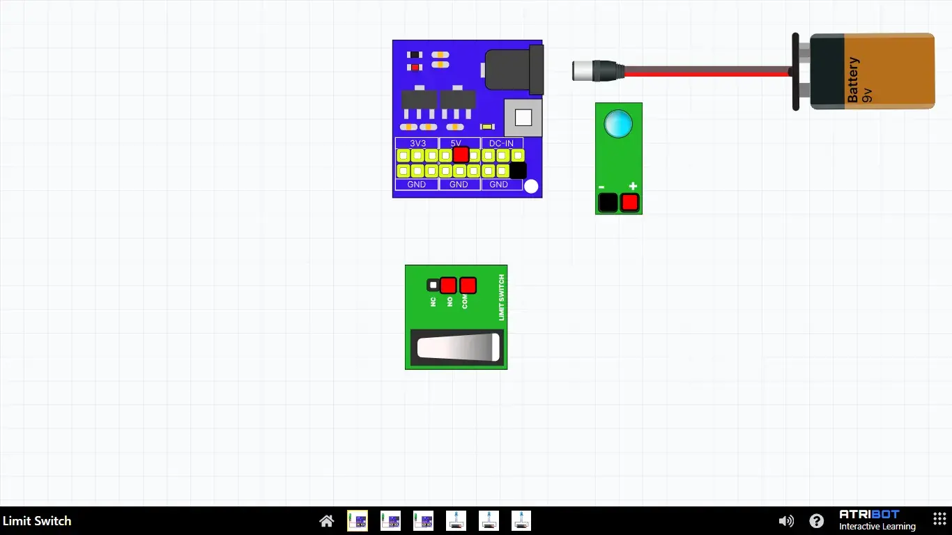This screenshot has height=535, width=952.
Task: Click the limit switch NC pin
Action: click(433, 285)
